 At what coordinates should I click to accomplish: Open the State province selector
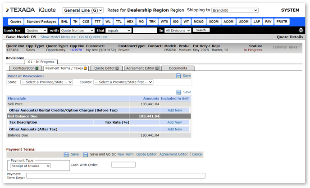point(46,82)
